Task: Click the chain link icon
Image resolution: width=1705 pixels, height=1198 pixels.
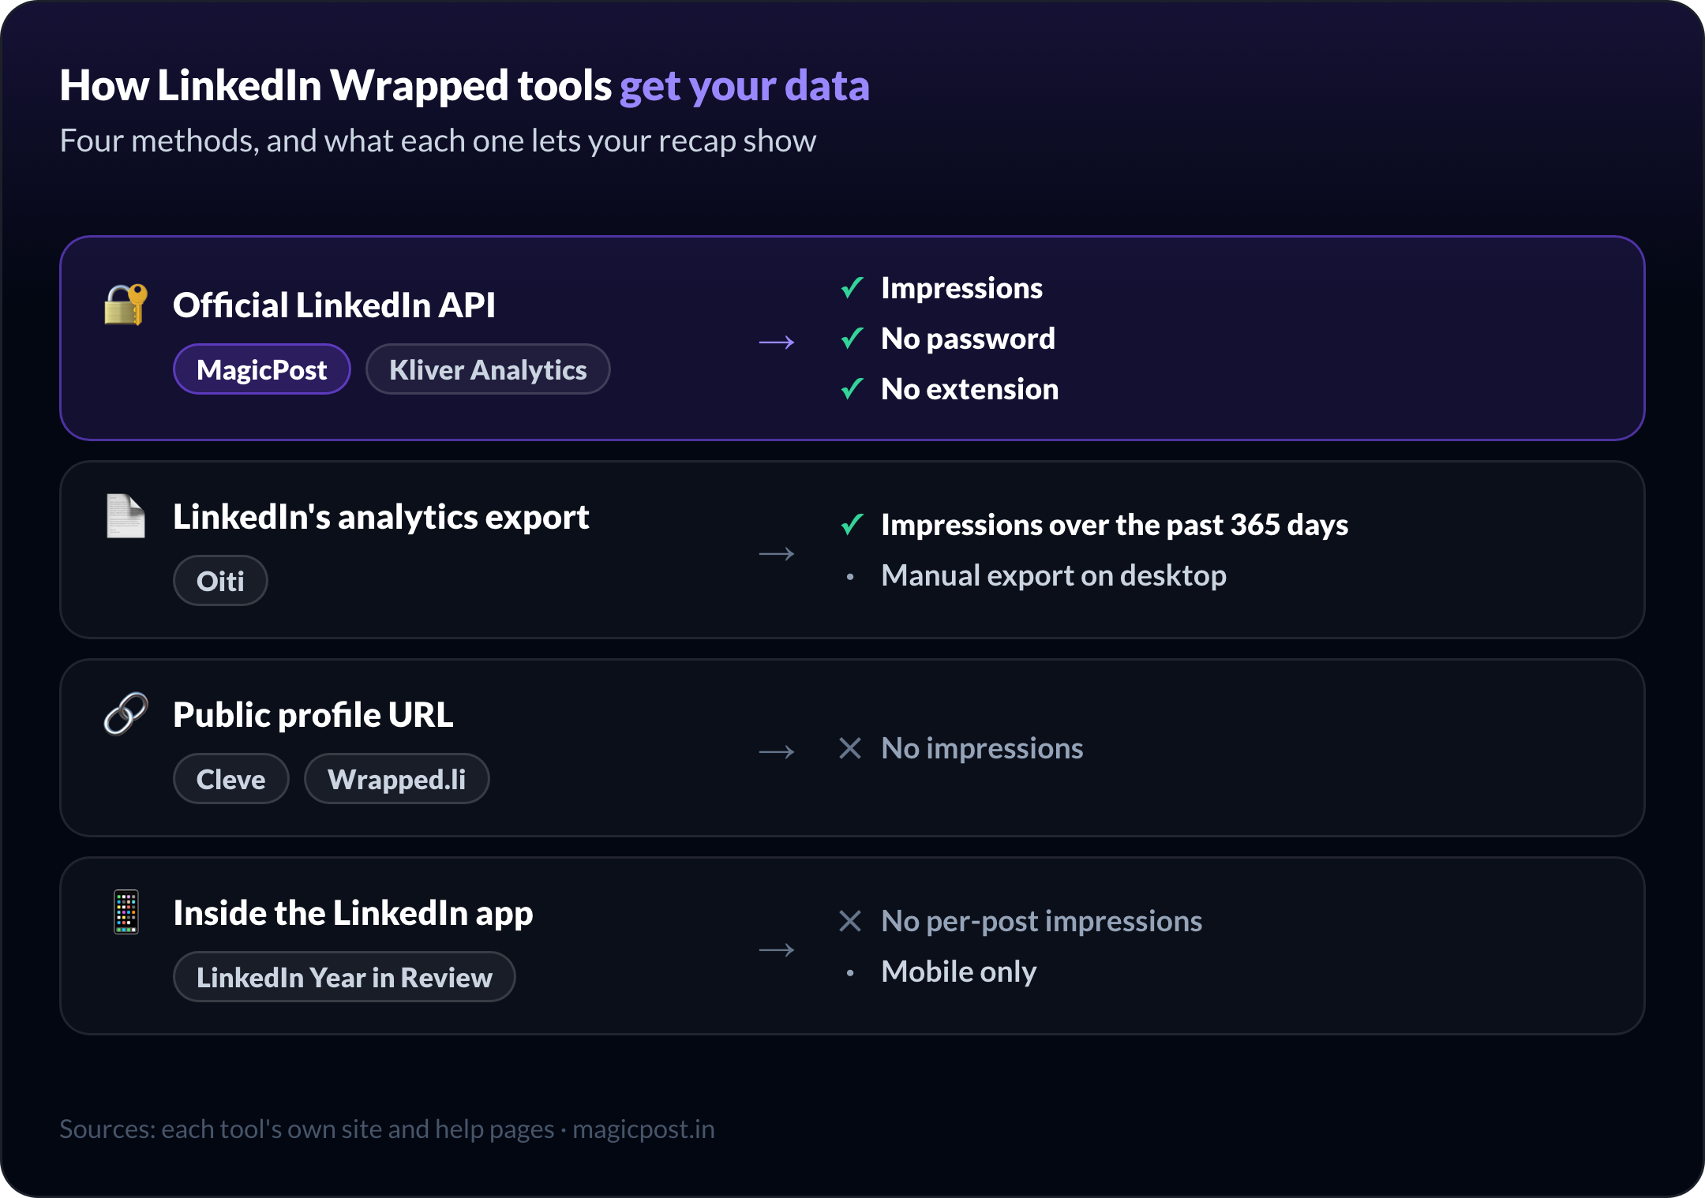Action: click(126, 713)
